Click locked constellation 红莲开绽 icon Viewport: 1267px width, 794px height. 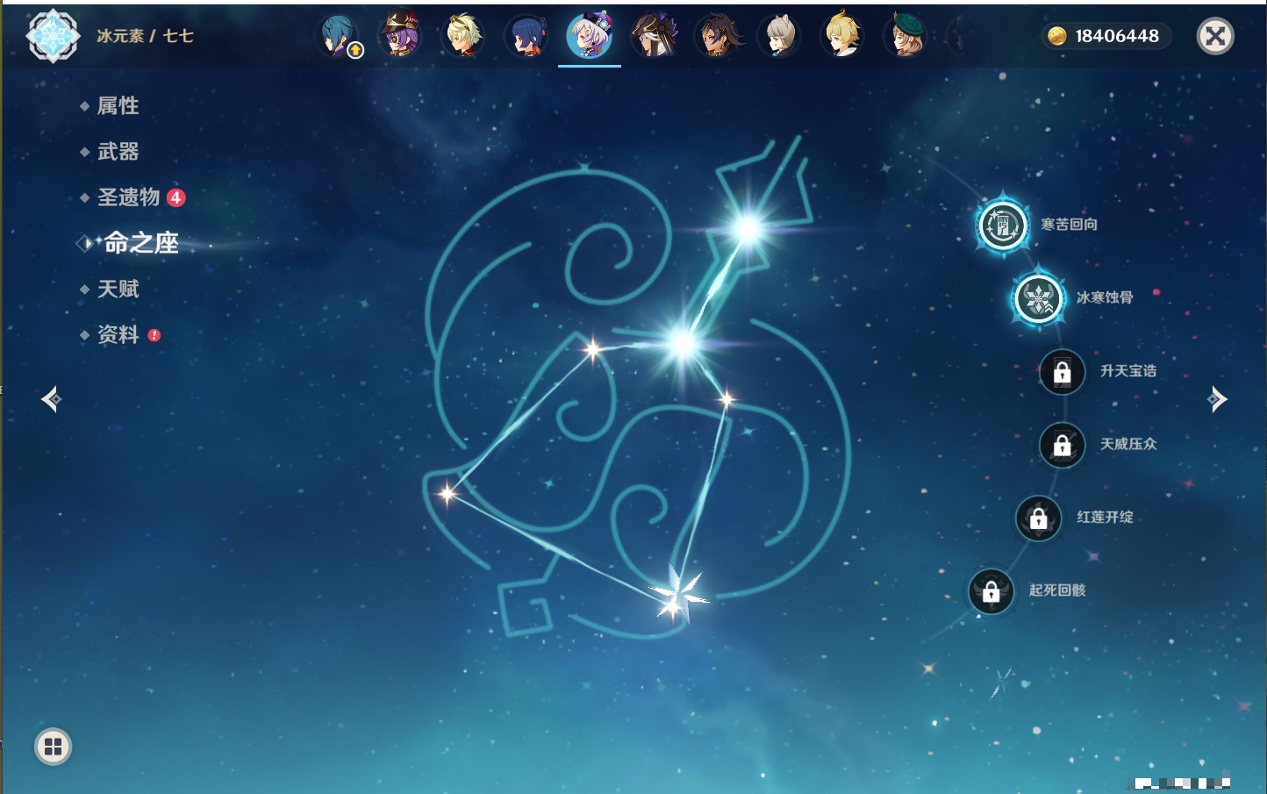click(x=1038, y=518)
